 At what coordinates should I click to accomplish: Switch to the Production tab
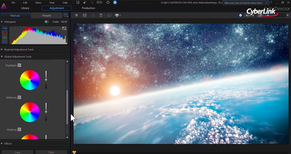pos(89,8)
